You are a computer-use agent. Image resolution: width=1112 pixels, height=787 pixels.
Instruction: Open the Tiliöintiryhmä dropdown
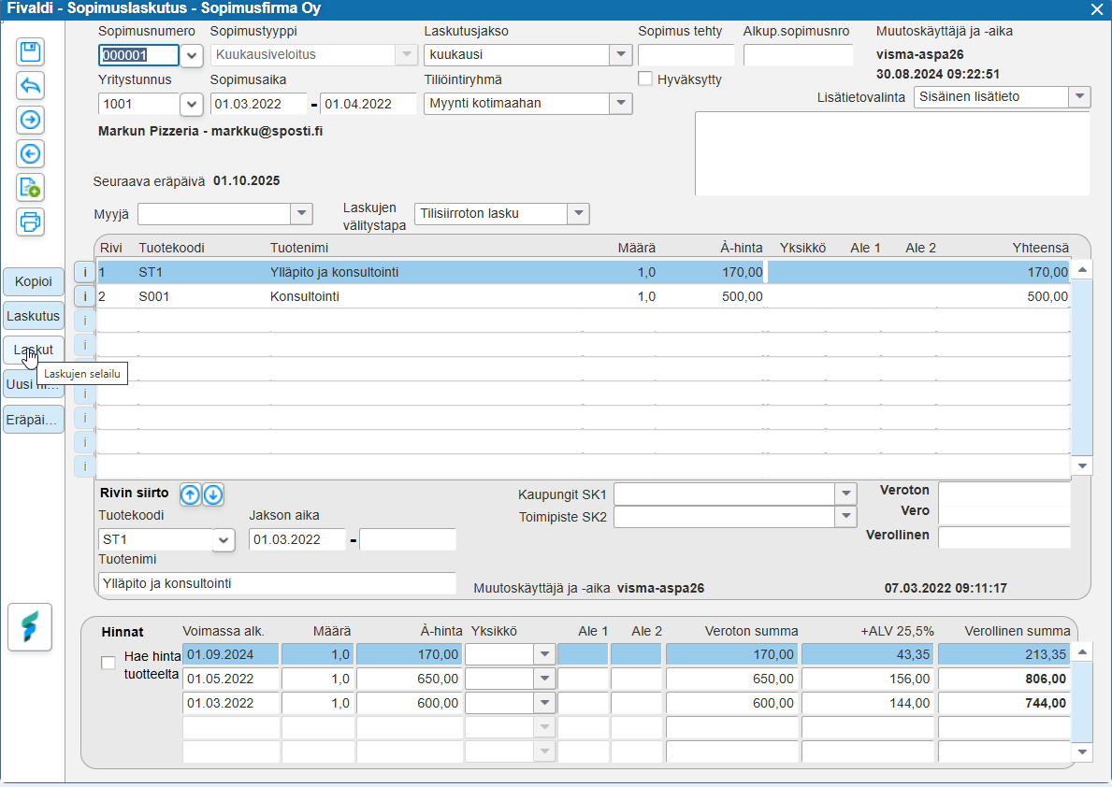tap(621, 104)
